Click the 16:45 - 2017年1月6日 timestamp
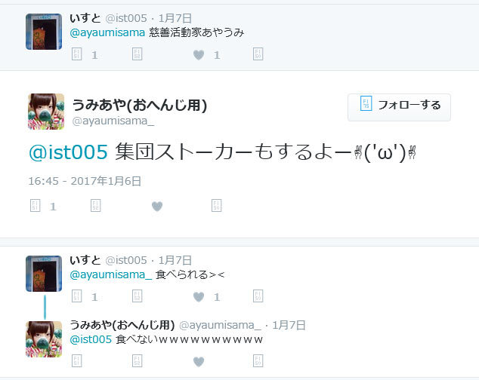This screenshot has width=479, height=380. [85, 181]
